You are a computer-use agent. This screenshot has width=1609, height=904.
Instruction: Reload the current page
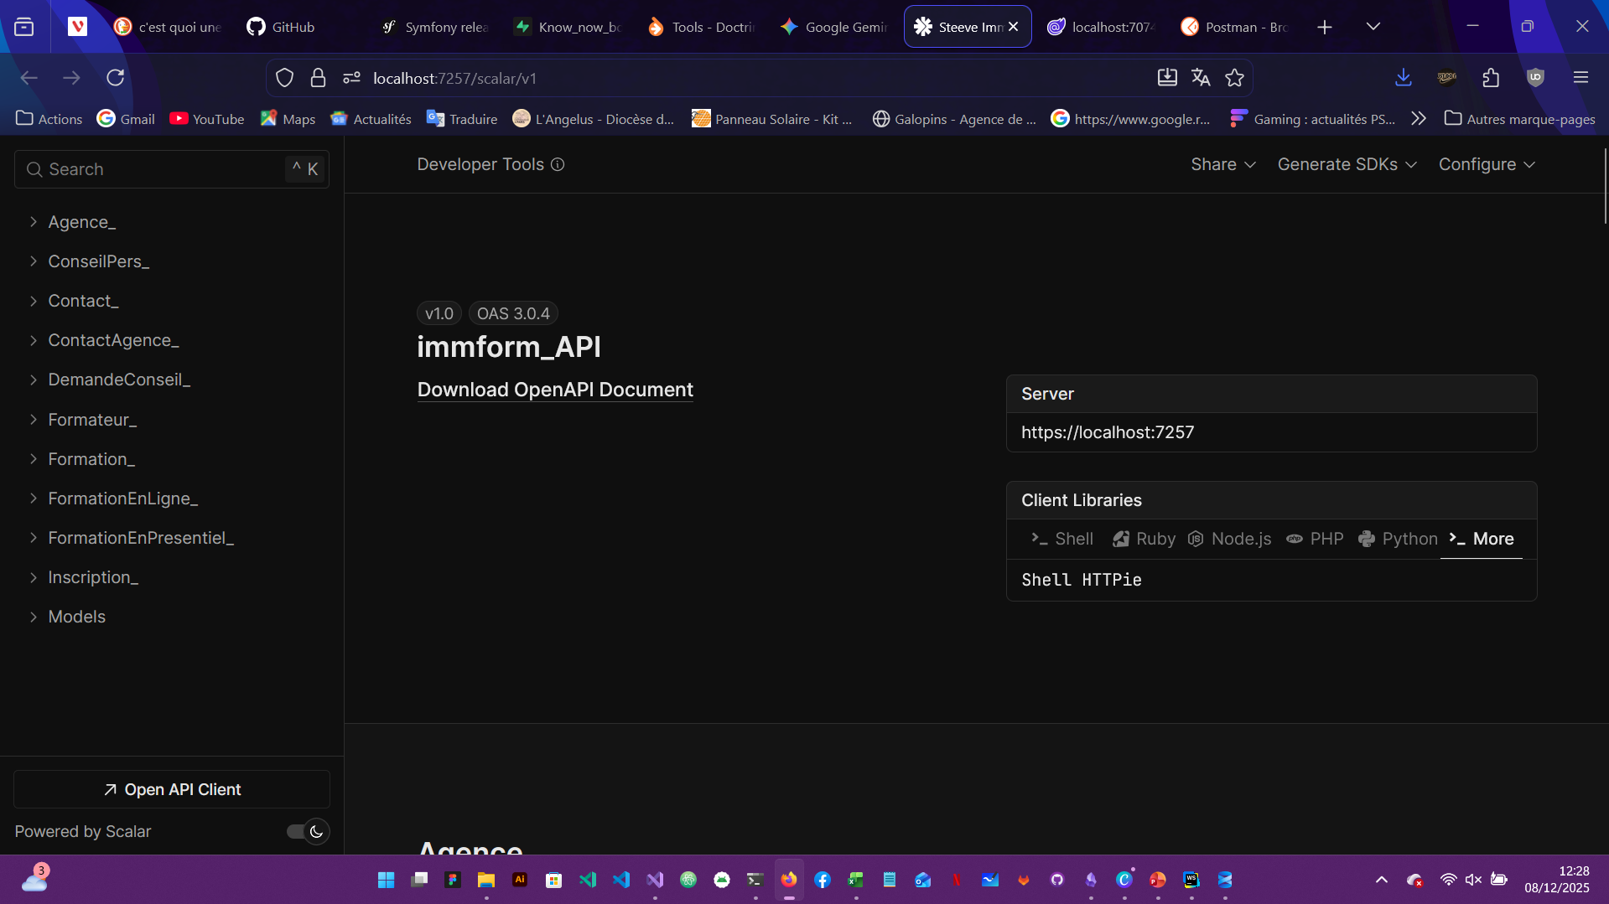116,78
